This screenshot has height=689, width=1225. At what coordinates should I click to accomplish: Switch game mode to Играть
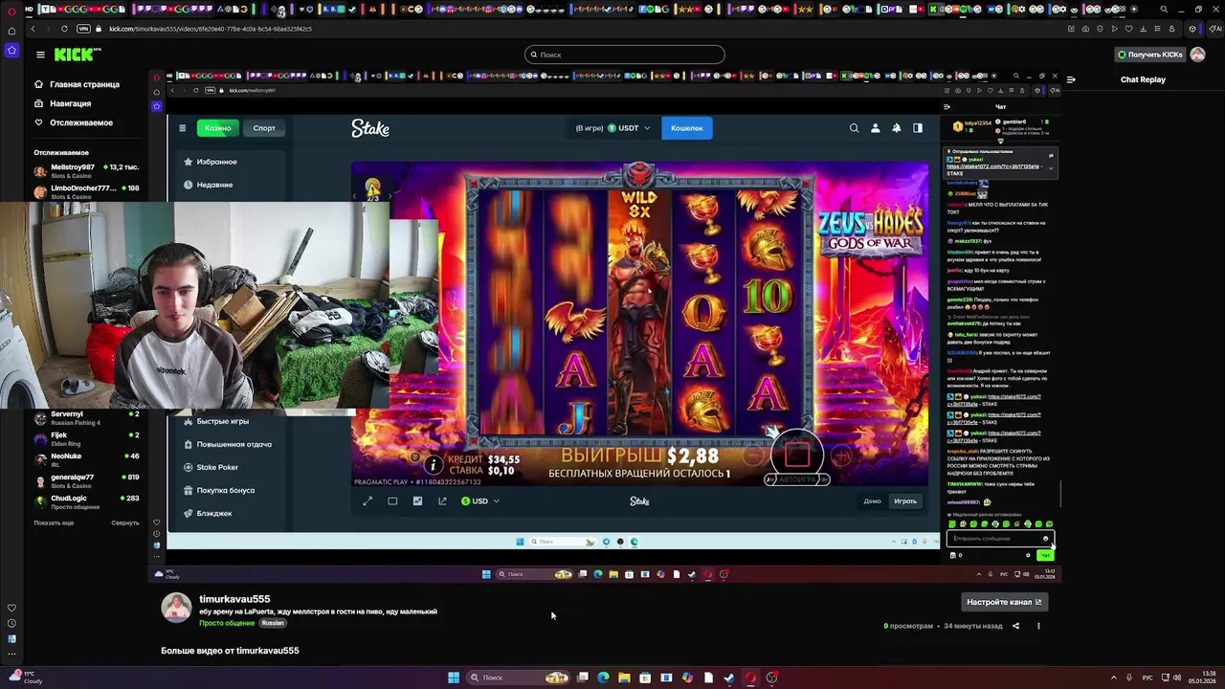point(905,501)
